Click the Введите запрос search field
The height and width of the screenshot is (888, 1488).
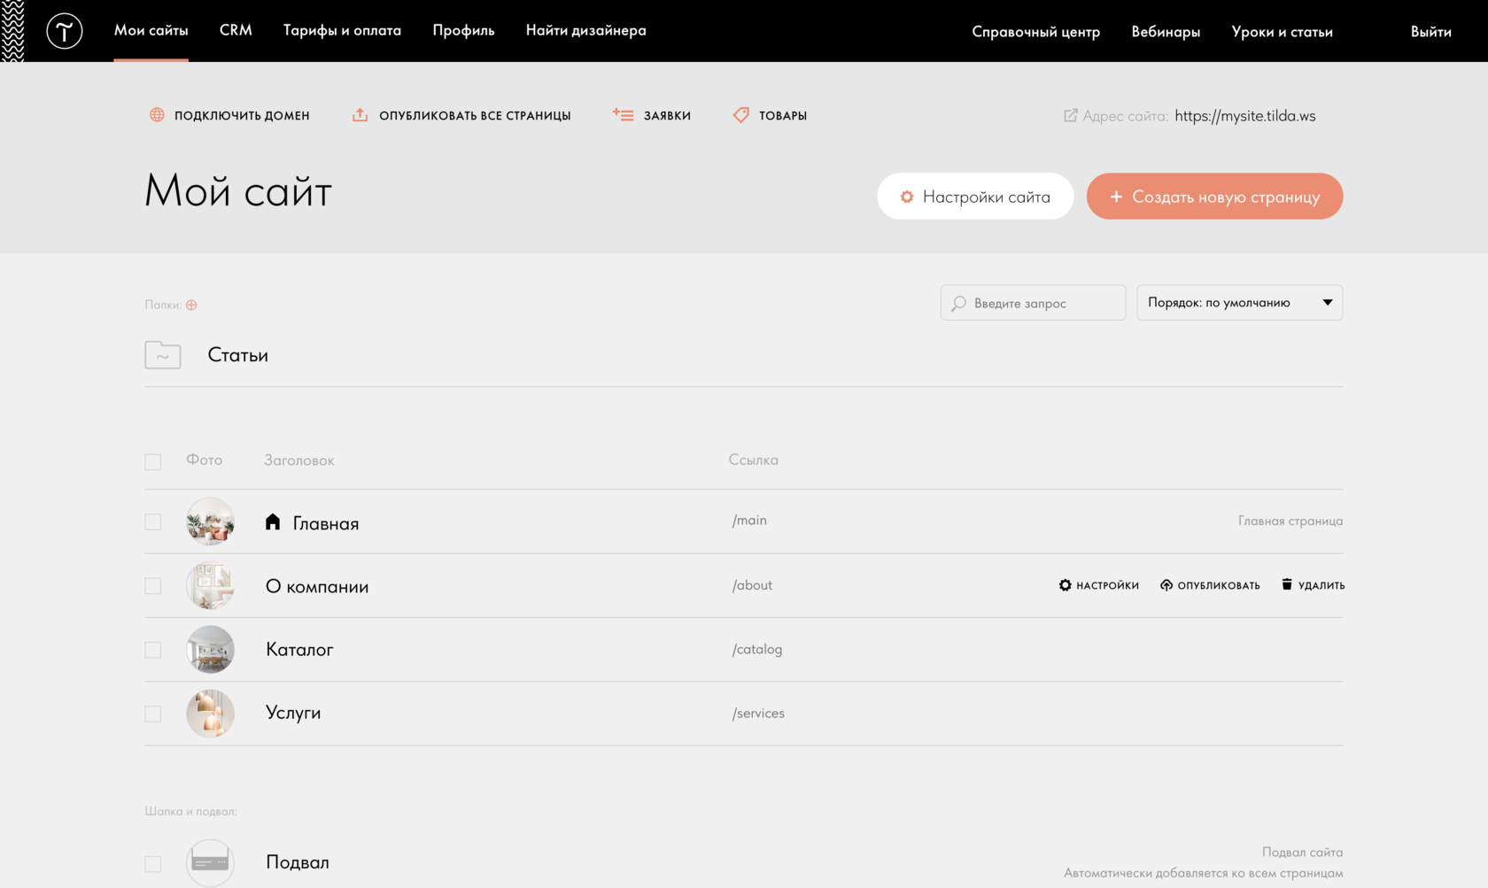tap(1033, 303)
